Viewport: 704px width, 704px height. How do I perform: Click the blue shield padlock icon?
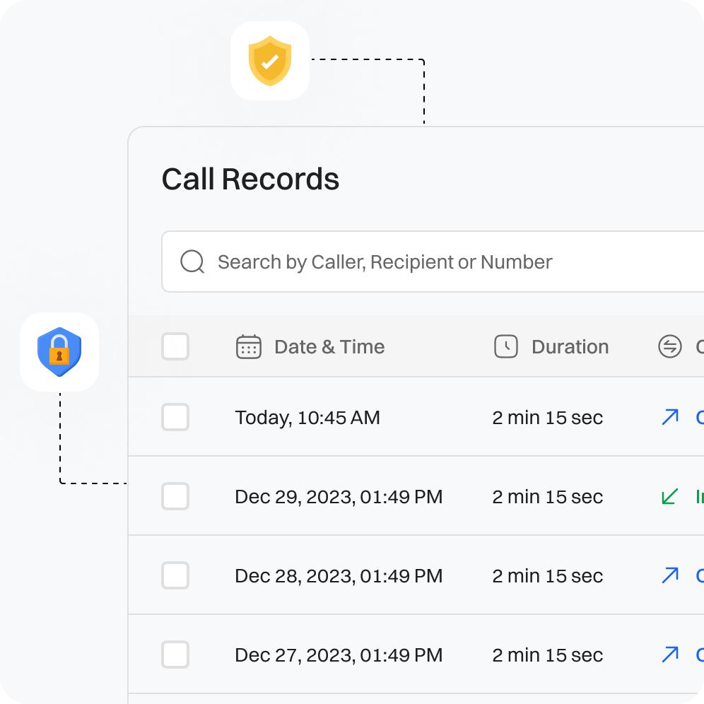[x=59, y=352]
